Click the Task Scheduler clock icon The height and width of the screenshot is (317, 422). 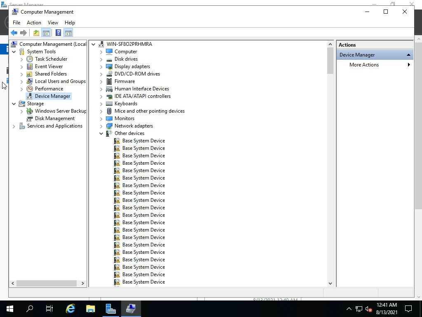pos(30,59)
